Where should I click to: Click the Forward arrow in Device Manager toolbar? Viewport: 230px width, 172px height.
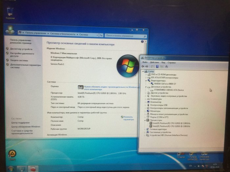(147, 67)
